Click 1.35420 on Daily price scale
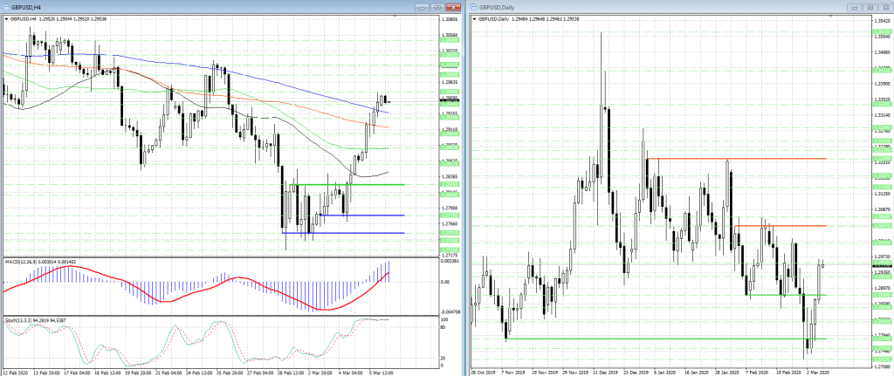 (x=882, y=21)
